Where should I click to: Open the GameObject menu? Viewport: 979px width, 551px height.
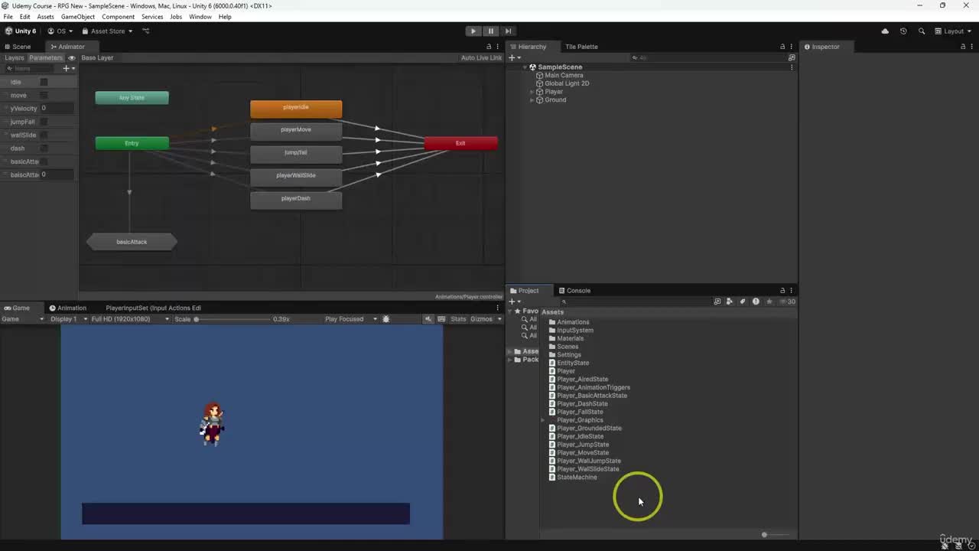click(78, 17)
